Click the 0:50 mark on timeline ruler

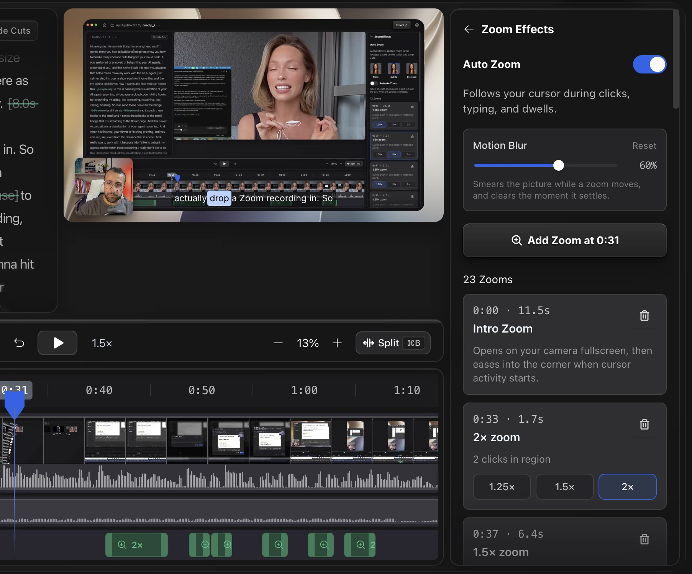pyautogui.click(x=202, y=390)
